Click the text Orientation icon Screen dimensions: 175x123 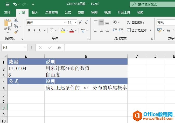(115, 22)
